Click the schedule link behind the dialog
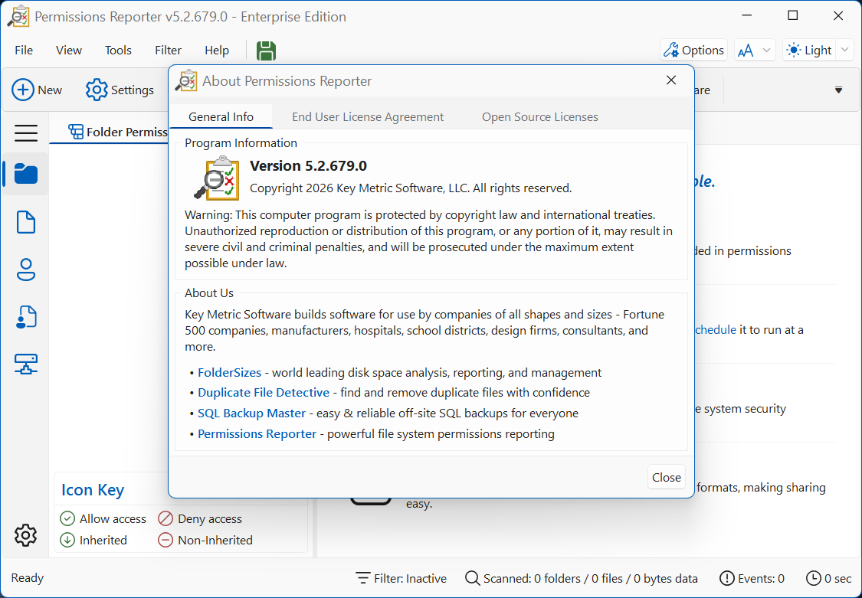 [715, 329]
